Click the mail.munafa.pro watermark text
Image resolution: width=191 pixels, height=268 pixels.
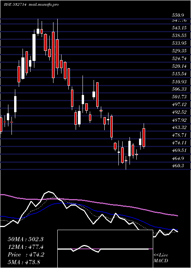click(x=43, y=5)
